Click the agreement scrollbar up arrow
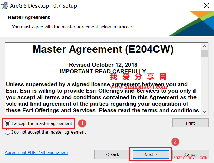The image size is (214, 163). (204, 47)
